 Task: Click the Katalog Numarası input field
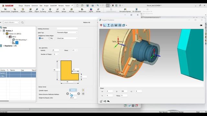tap(67, 29)
